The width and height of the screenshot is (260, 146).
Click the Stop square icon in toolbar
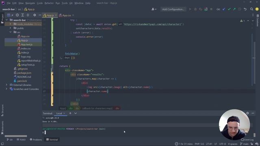(211, 9)
